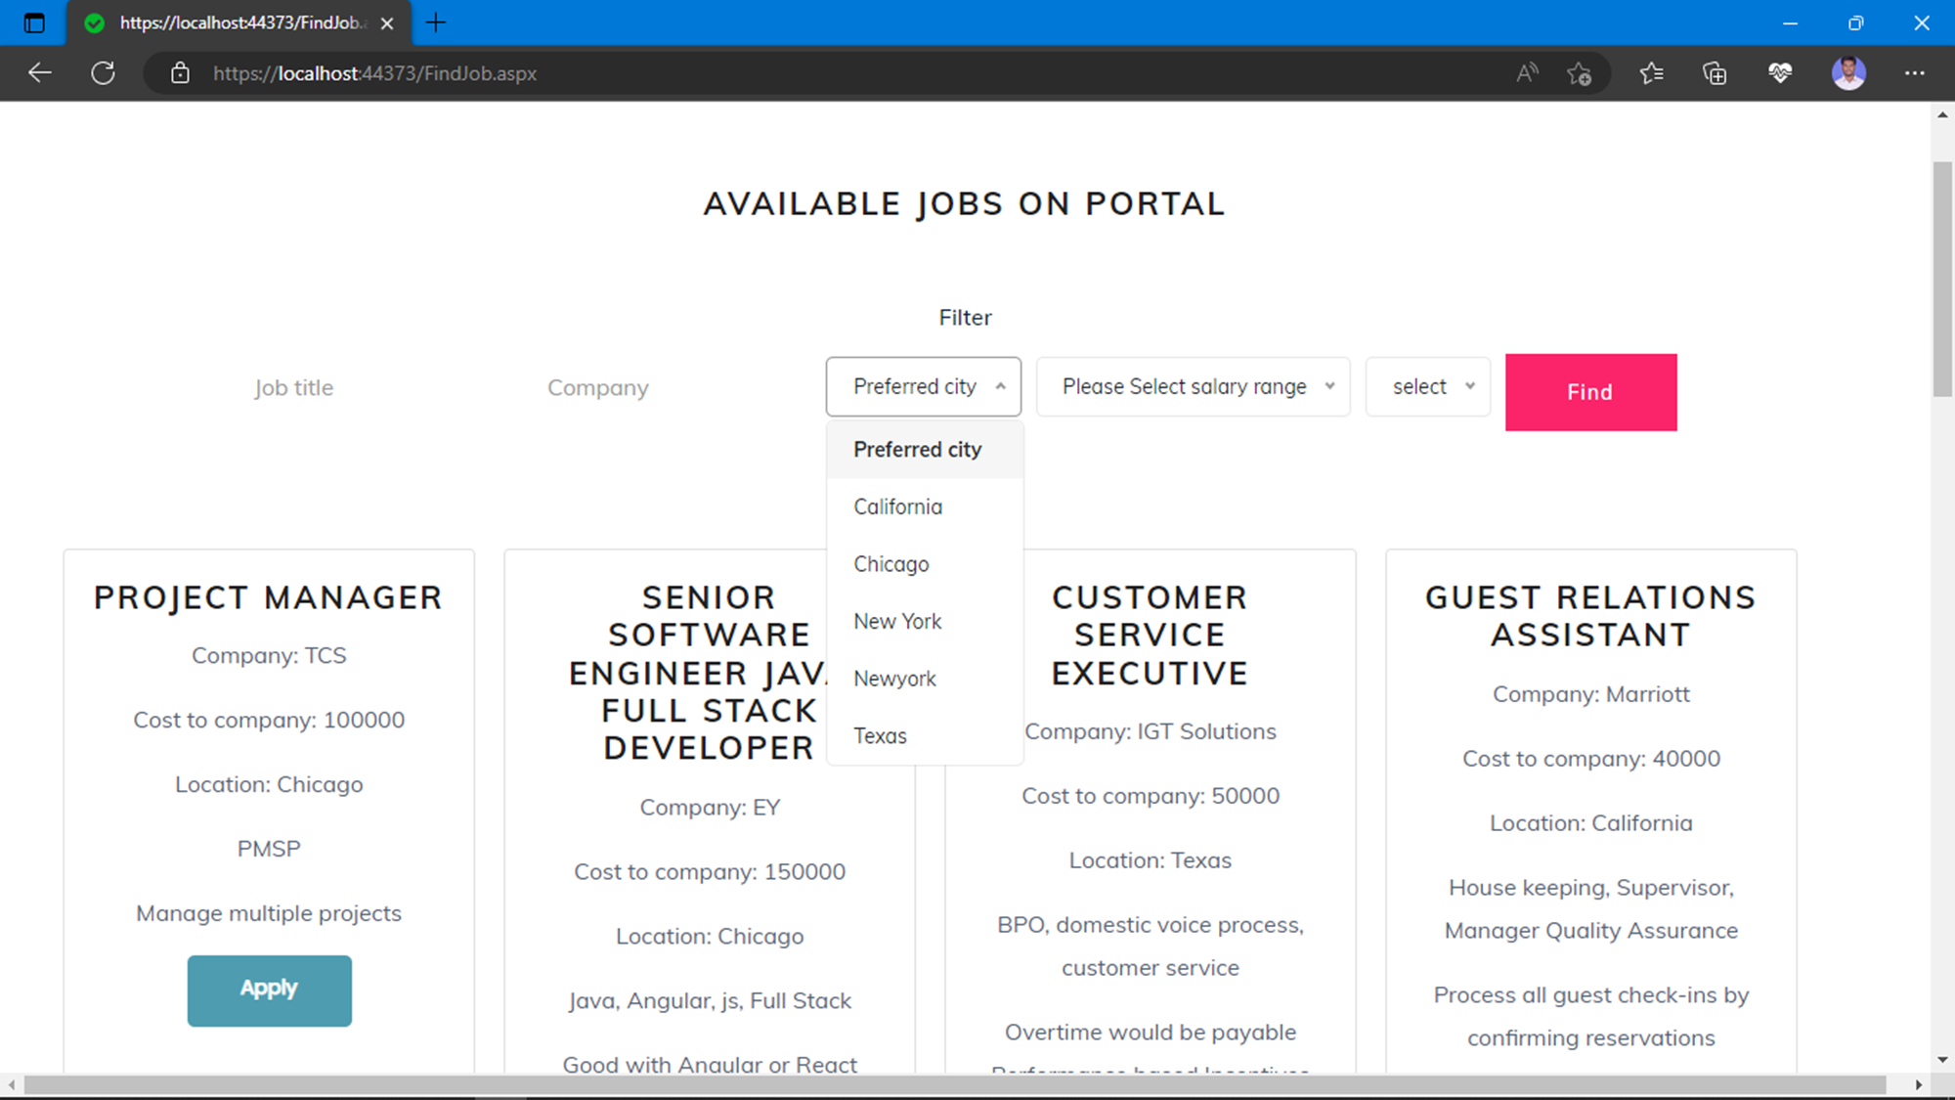The image size is (1955, 1100).
Task: Click the 'Company: TCS' text
Action: (x=269, y=656)
